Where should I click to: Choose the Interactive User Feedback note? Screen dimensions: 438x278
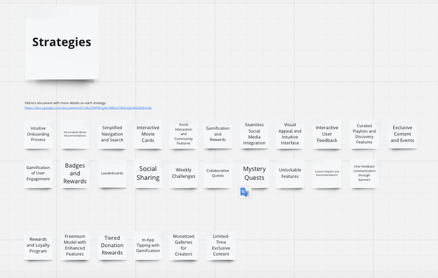[x=327, y=134]
